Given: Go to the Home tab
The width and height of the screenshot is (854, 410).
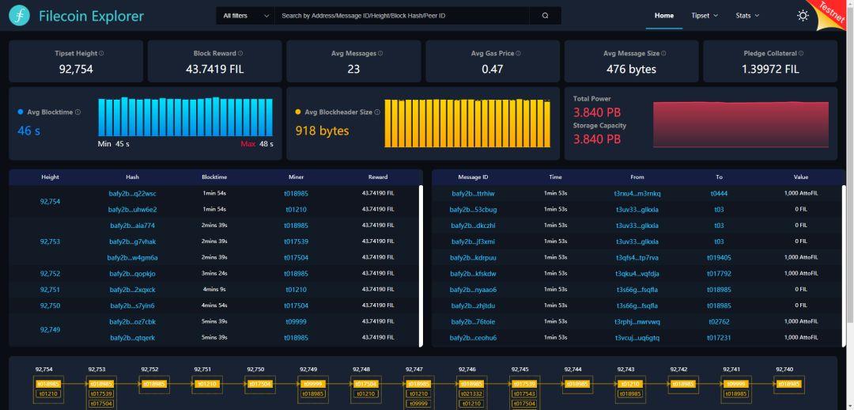Looking at the screenshot, I should tap(664, 16).
